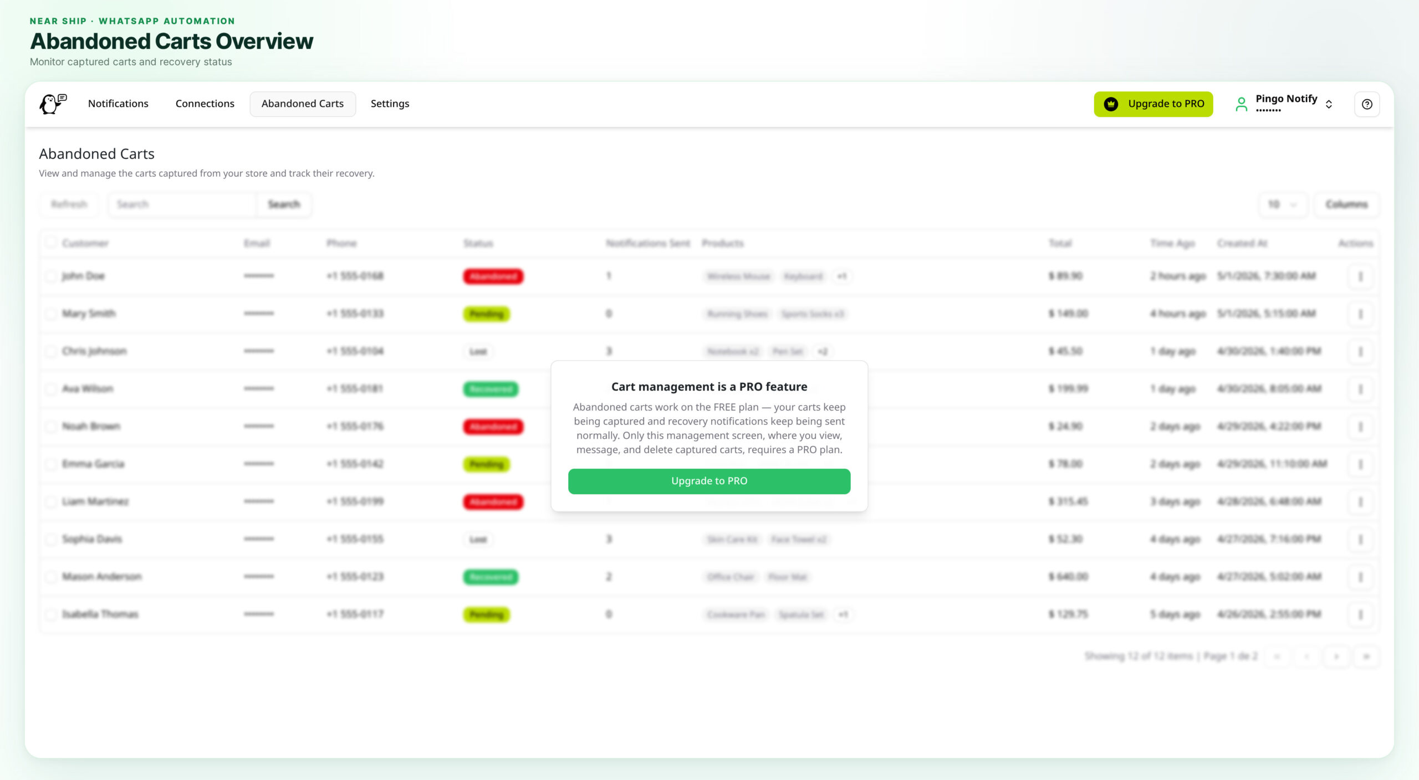Open actions menu for Mary Smith row
The height and width of the screenshot is (780, 1419).
(x=1360, y=314)
